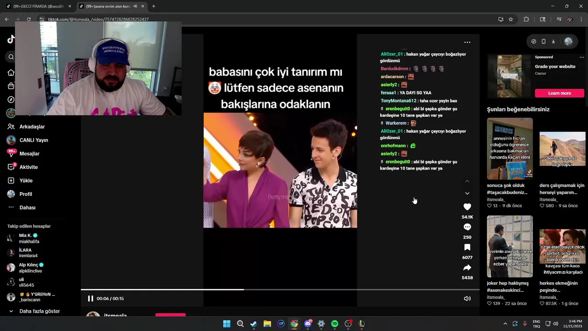Pause the TikTok video
The width and height of the screenshot is (588, 331).
click(90, 298)
